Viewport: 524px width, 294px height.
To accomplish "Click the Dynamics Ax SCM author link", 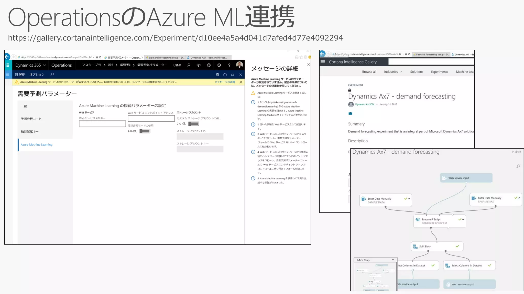I will click(x=364, y=104).
